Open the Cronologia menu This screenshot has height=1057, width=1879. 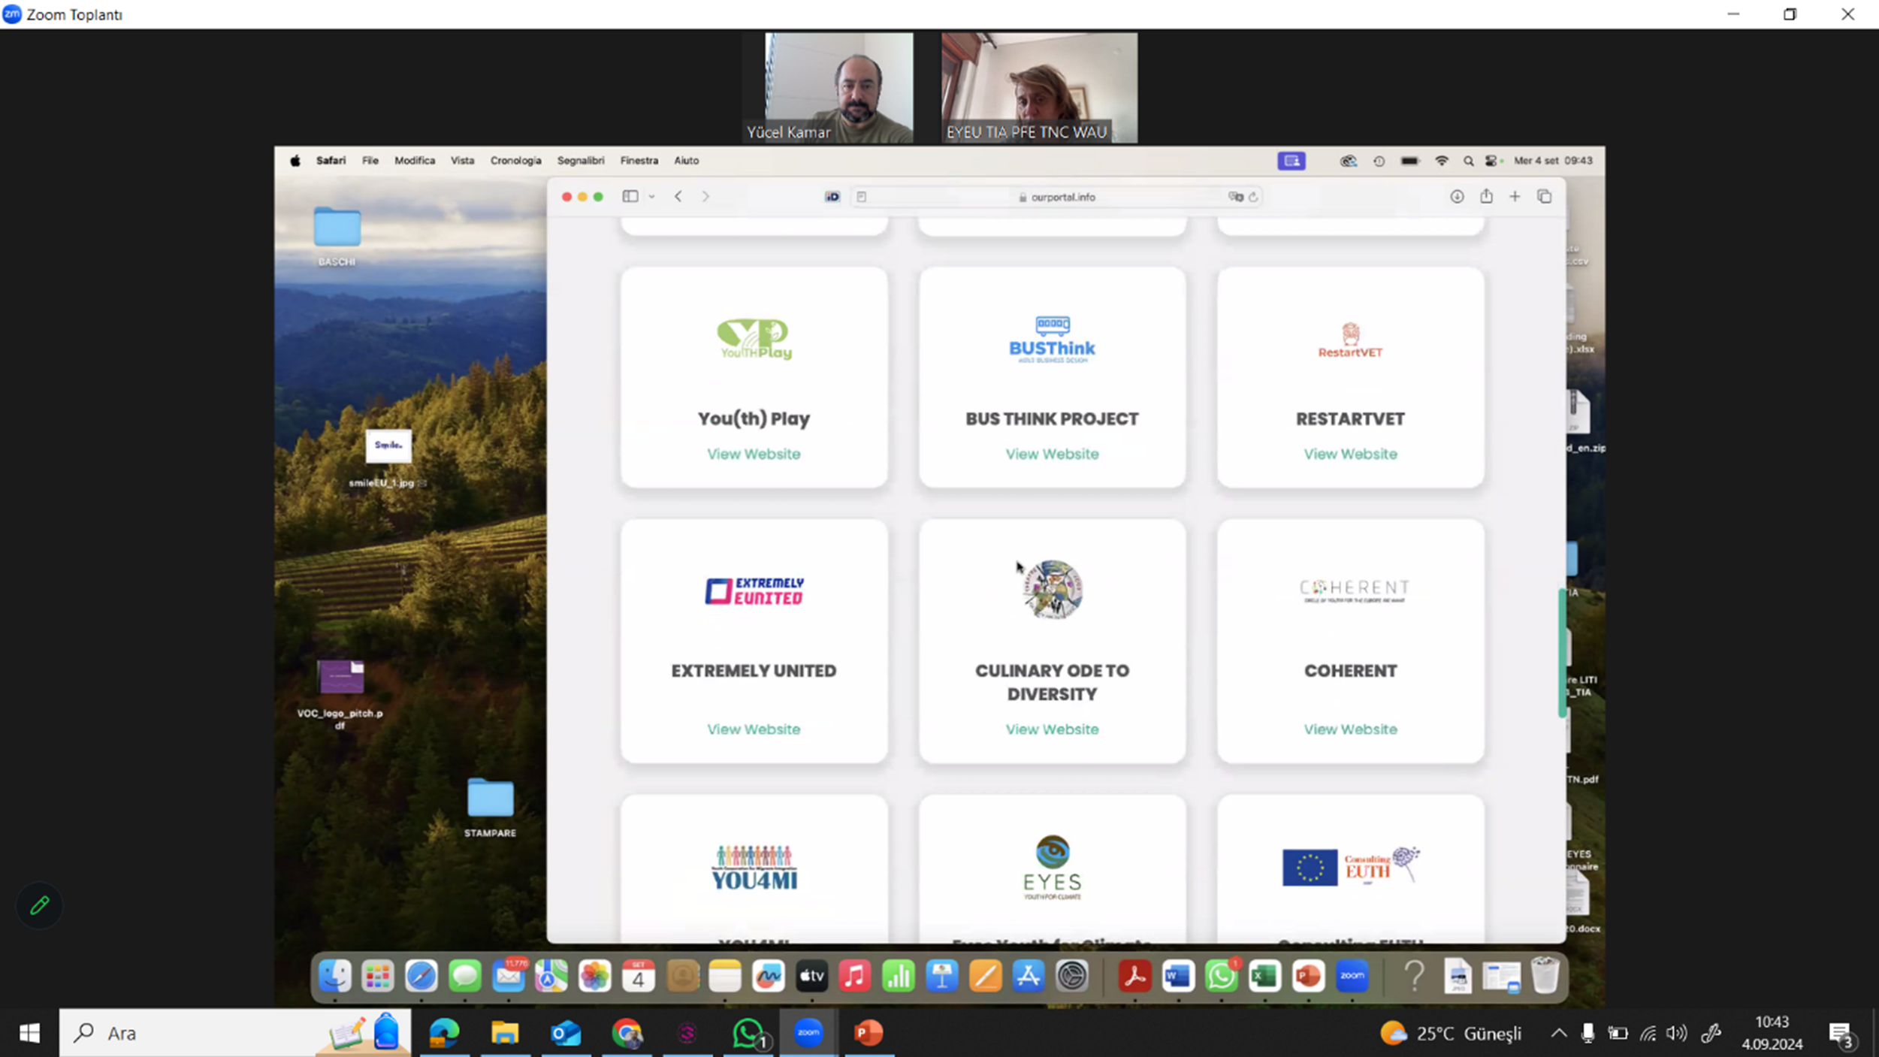click(515, 161)
